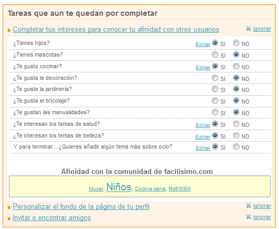The image size is (279, 229).
Task: Select SI for ¿Te gusta la jardinería?
Action: (x=215, y=89)
